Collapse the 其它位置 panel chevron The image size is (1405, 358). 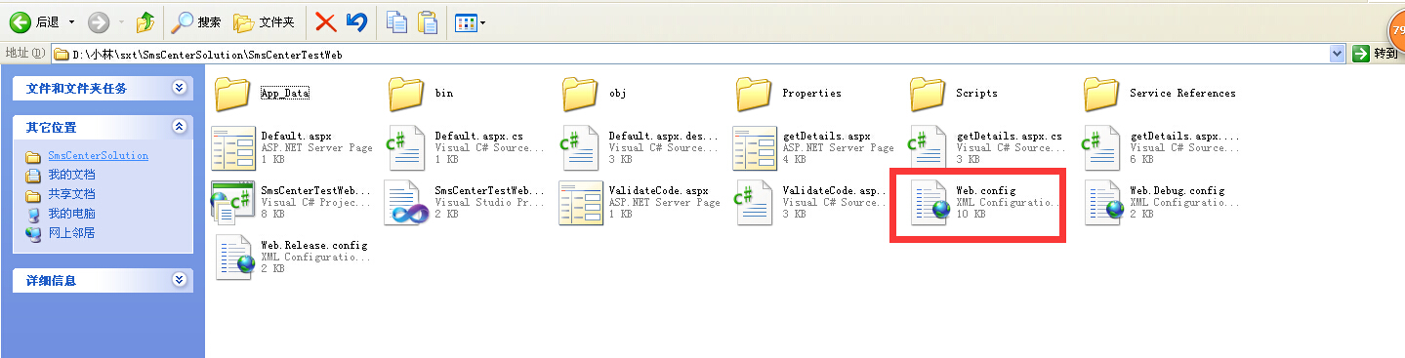click(179, 127)
